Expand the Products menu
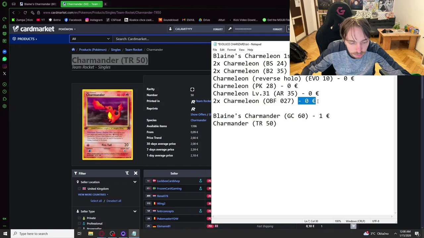Viewport: 424px width, 238px height. pos(25,39)
